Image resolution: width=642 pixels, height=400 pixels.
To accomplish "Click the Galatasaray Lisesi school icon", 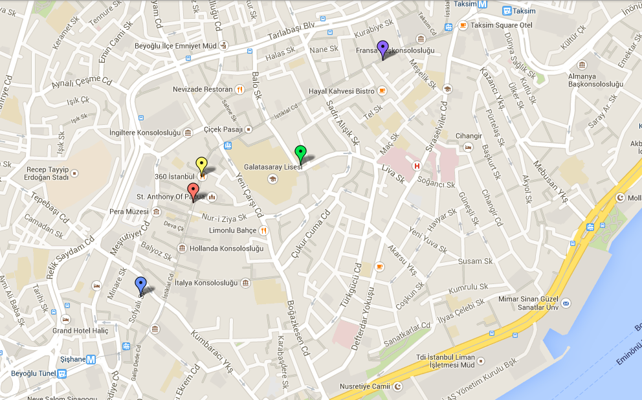I will tap(272, 179).
